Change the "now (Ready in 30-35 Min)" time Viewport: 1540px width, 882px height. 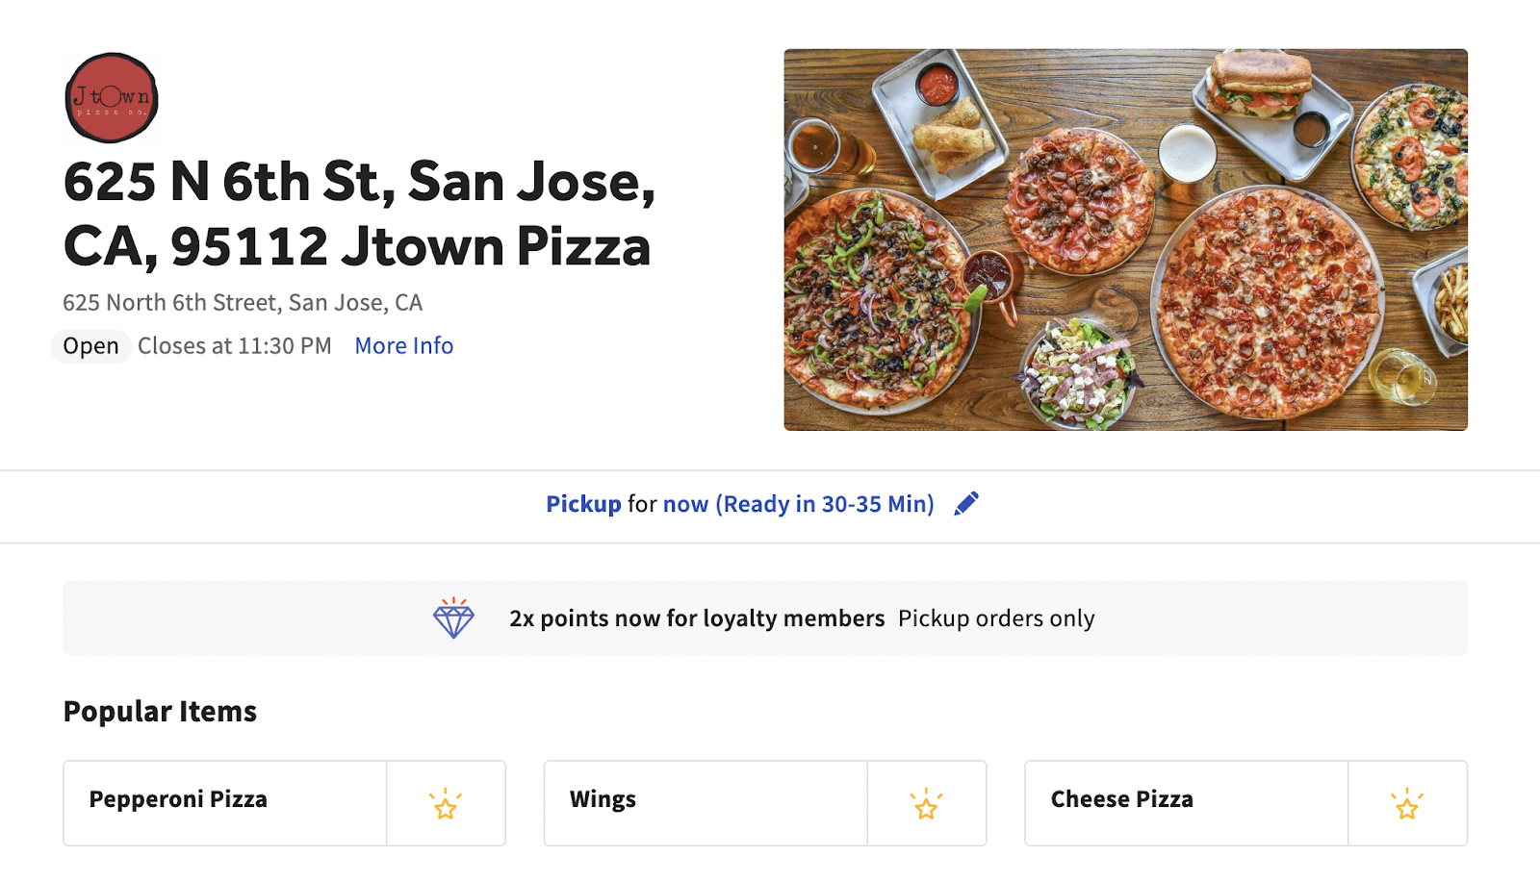point(798,504)
